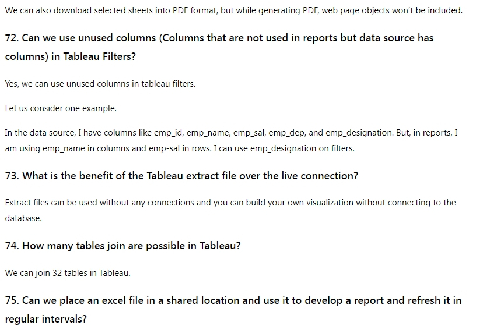Click the question 74 heading about table joins
Viewport: 497px width, 326px height.
tap(123, 246)
